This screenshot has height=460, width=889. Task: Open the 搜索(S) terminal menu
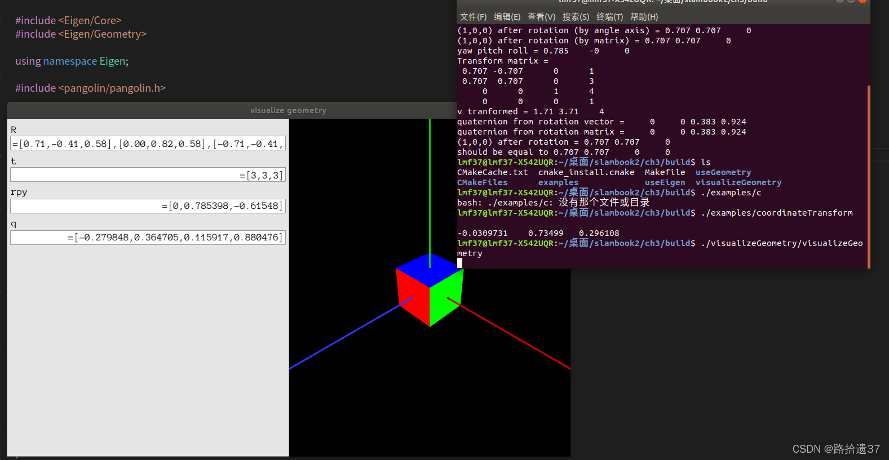point(576,17)
